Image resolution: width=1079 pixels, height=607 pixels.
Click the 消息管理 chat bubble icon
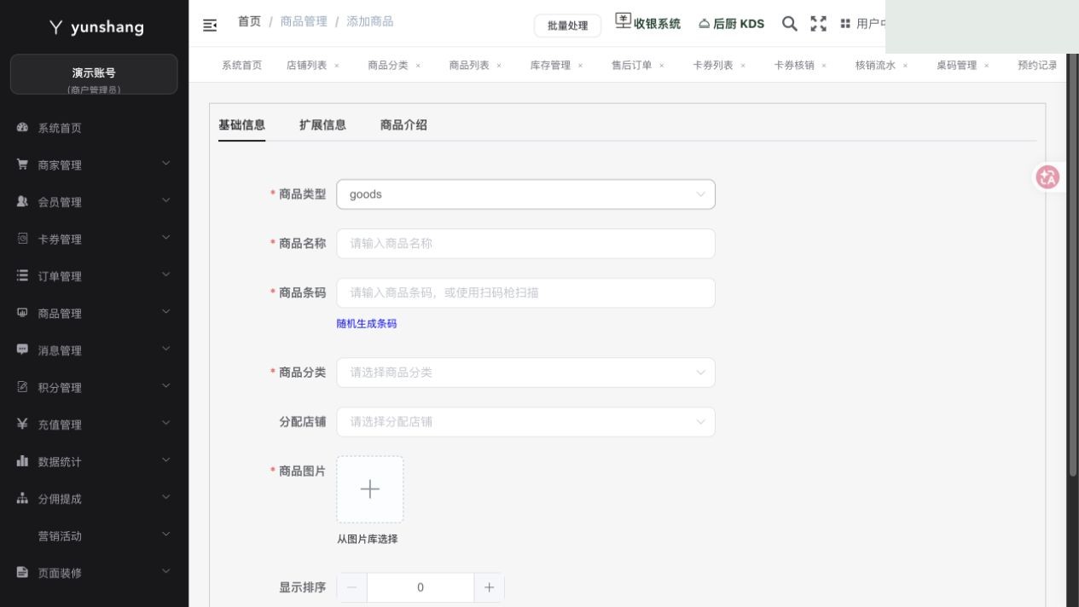(23, 350)
